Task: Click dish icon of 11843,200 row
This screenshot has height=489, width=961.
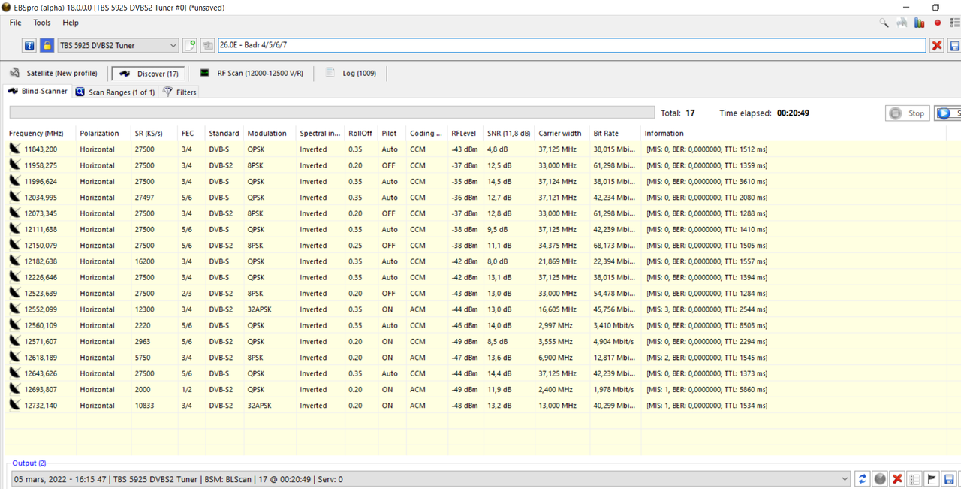Action: tap(15, 149)
